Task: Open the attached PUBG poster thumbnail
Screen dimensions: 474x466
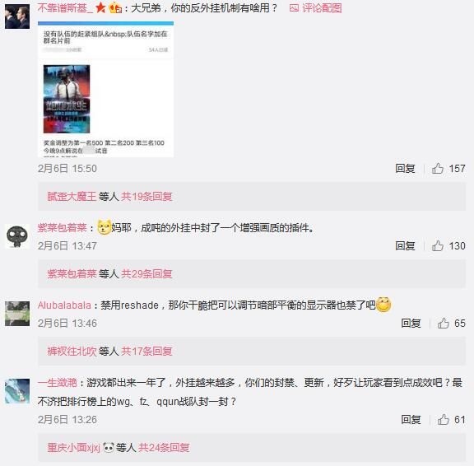Action: [67, 99]
